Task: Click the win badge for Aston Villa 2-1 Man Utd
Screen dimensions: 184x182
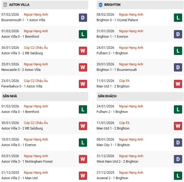Action: point(83,176)
